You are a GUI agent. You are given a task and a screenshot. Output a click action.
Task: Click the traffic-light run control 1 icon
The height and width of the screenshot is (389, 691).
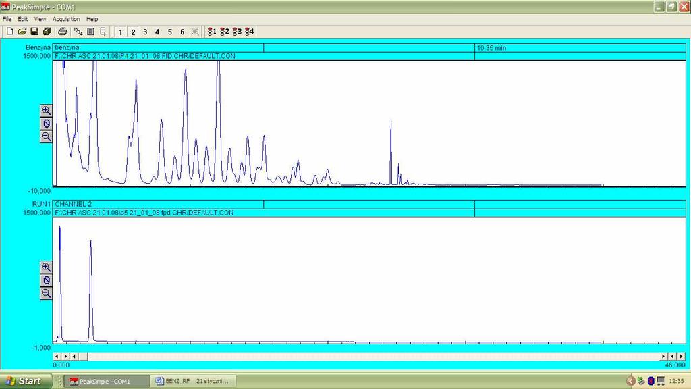coord(212,31)
